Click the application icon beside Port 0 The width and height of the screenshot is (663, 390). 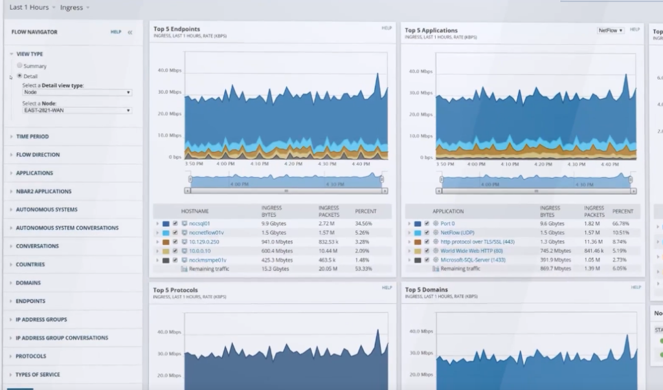434,224
